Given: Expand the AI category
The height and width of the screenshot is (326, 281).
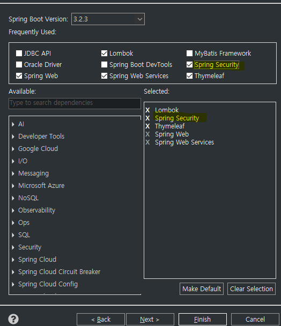Looking at the screenshot, I should (x=13, y=124).
